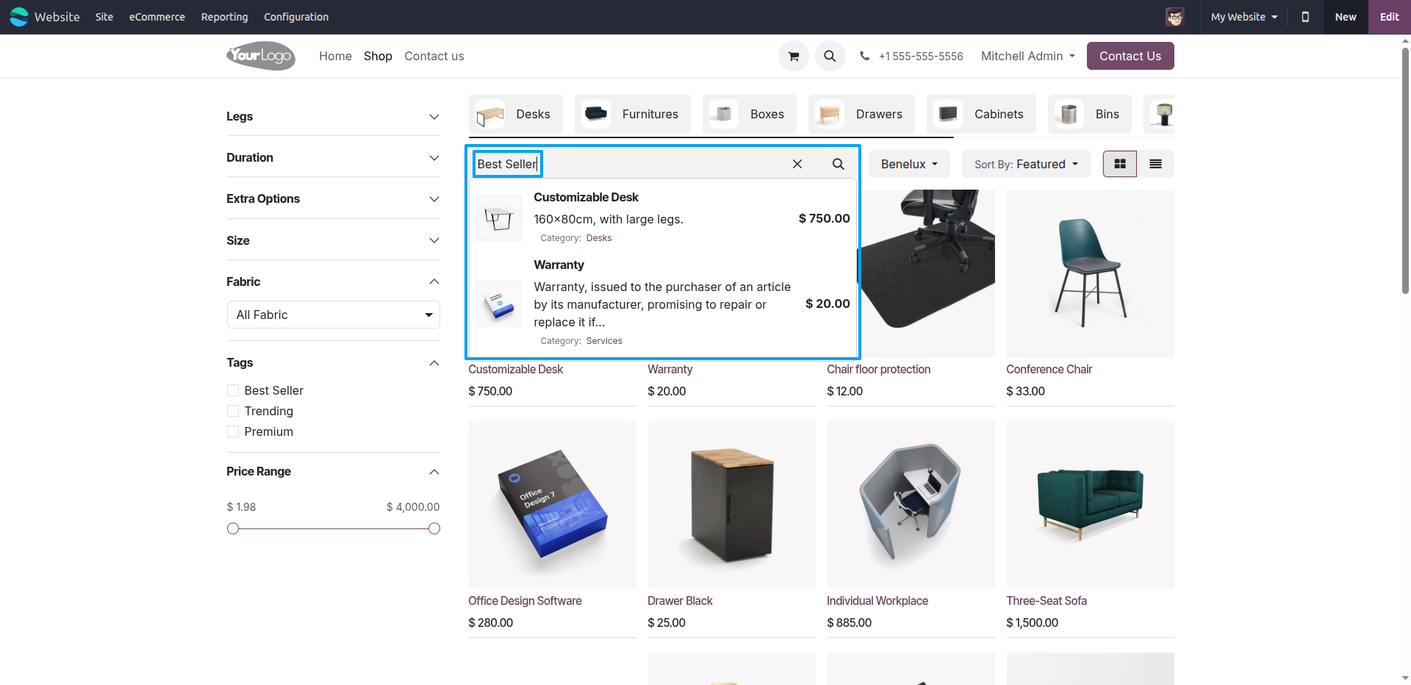Open the shopping cart icon
The image size is (1411, 685).
(794, 56)
